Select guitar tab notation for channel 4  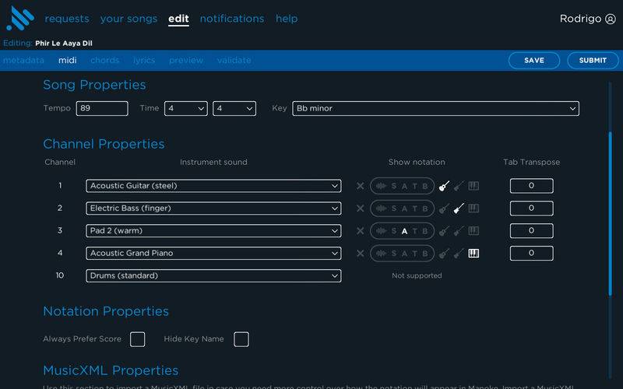click(x=444, y=253)
